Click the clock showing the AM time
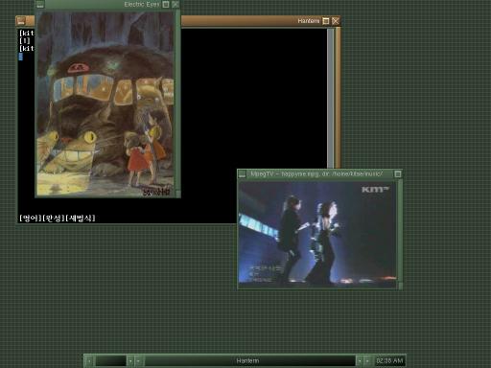Screen dimensions: 491x368 pyautogui.click(x=389, y=361)
